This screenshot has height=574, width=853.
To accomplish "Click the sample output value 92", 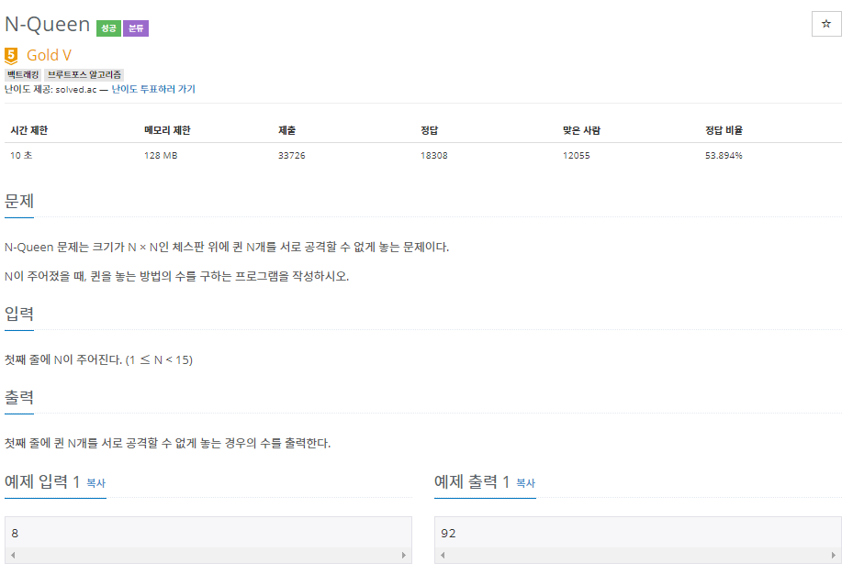I will coord(448,534).
